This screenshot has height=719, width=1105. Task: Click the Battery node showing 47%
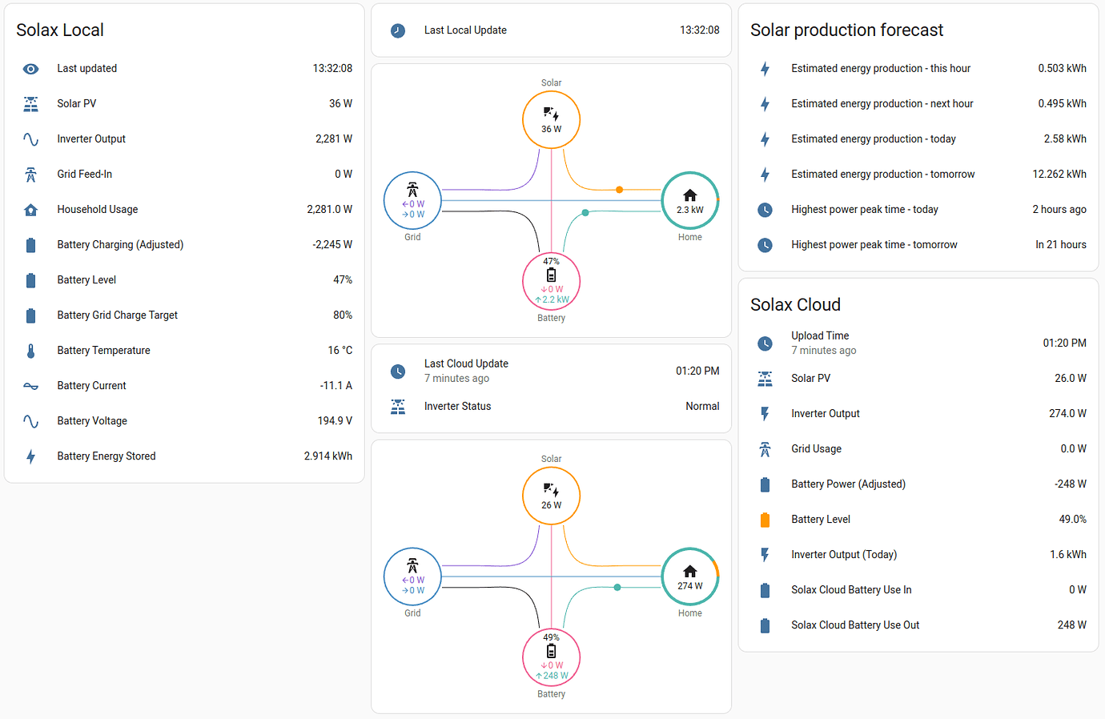551,281
